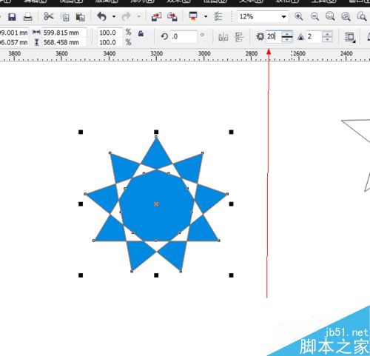370x356 pixels.
Task: Click the upper 100.0 scale factor field
Action: (x=110, y=33)
